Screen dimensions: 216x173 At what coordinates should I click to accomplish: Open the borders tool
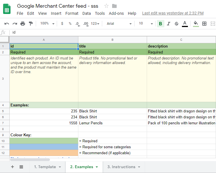204,24
